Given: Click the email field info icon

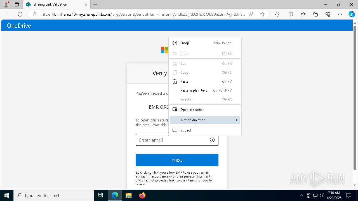Looking at the screenshot, I should [212, 140].
